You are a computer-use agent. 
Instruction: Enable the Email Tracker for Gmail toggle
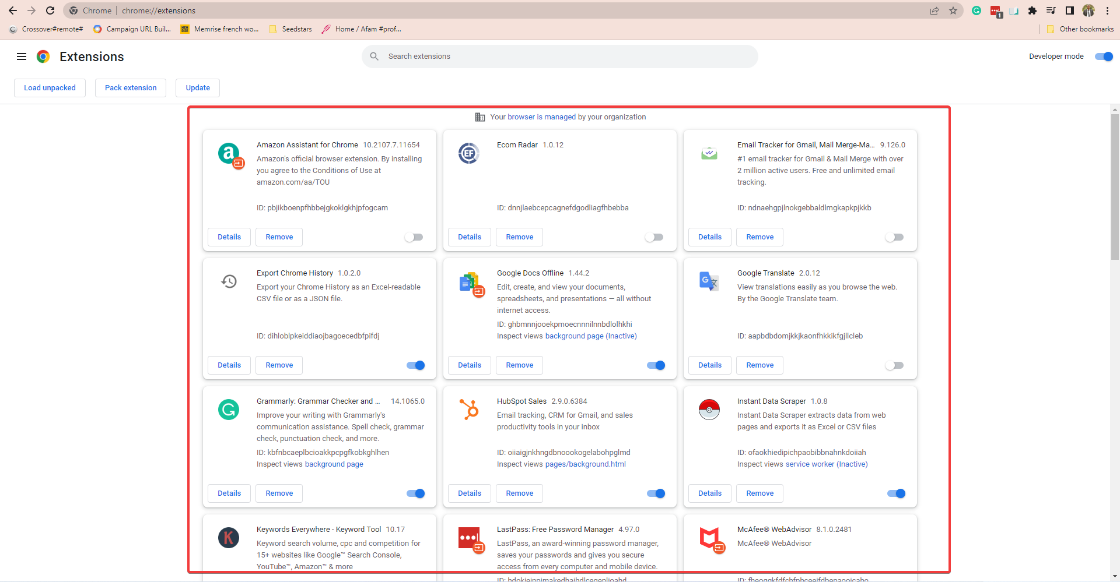coord(894,237)
